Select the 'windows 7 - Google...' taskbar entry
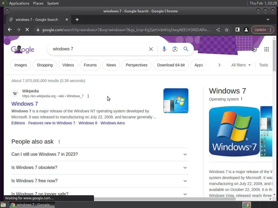Image resolution: width=278 pixels, height=208 pixels. (x=32, y=205)
